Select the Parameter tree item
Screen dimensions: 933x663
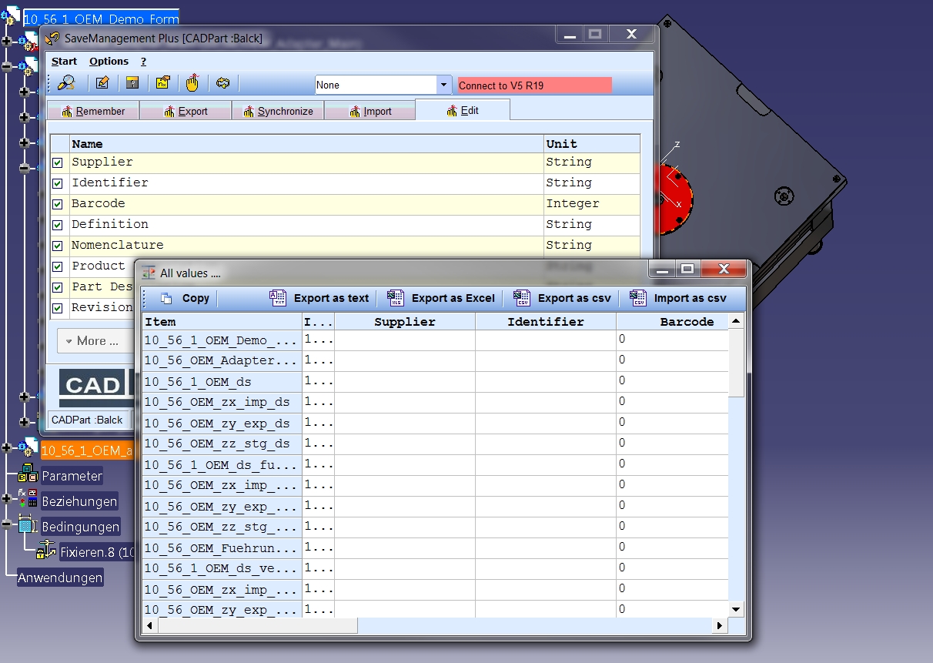(72, 476)
